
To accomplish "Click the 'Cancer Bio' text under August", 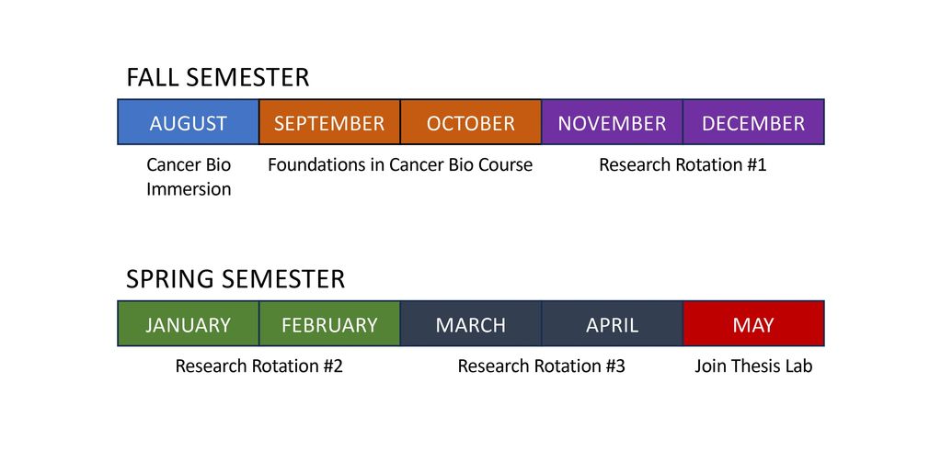I will point(189,165).
